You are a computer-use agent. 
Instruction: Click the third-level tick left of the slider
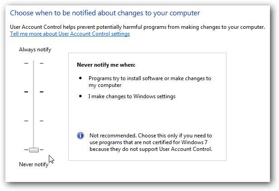pos(26,121)
